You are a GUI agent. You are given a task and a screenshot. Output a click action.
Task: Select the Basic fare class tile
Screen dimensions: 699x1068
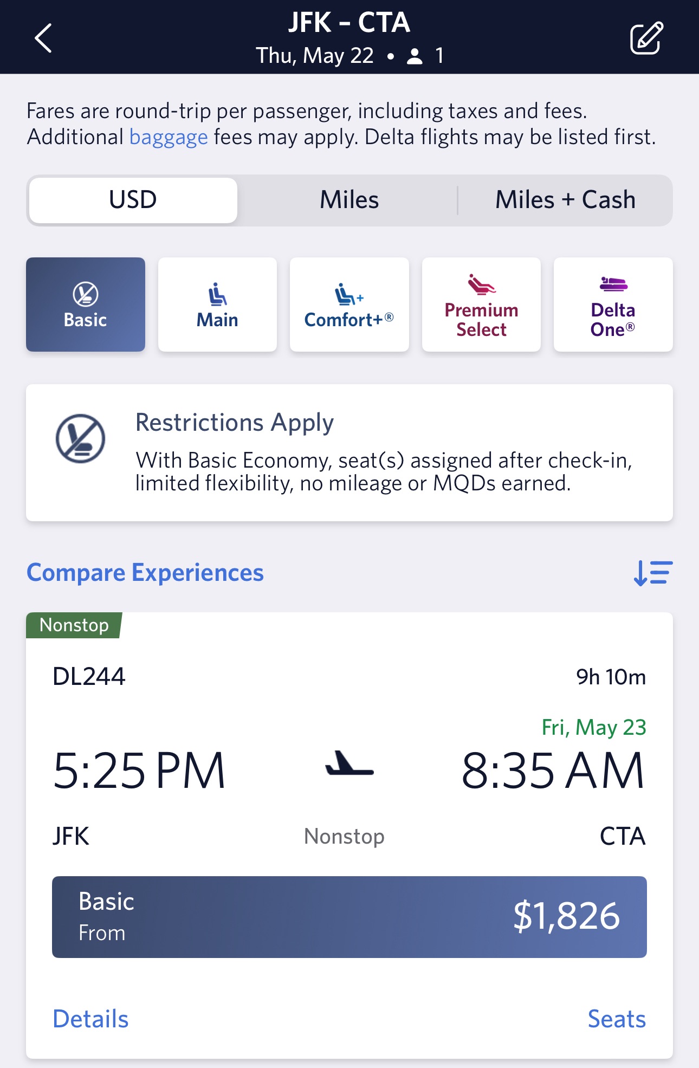click(86, 305)
